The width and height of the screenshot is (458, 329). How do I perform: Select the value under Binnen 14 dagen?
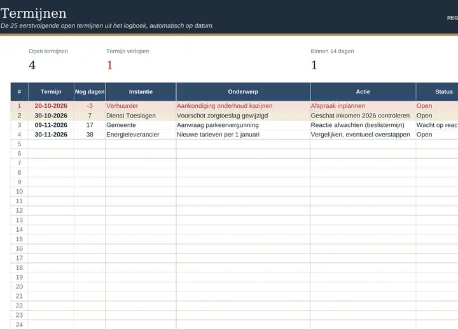click(x=314, y=65)
